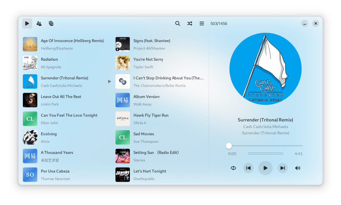Image resolution: width=341 pixels, height=205 pixels.
Task: Play Por Una Cabeza
Action: 67,175
